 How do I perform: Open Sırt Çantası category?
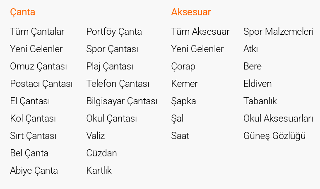33,136
